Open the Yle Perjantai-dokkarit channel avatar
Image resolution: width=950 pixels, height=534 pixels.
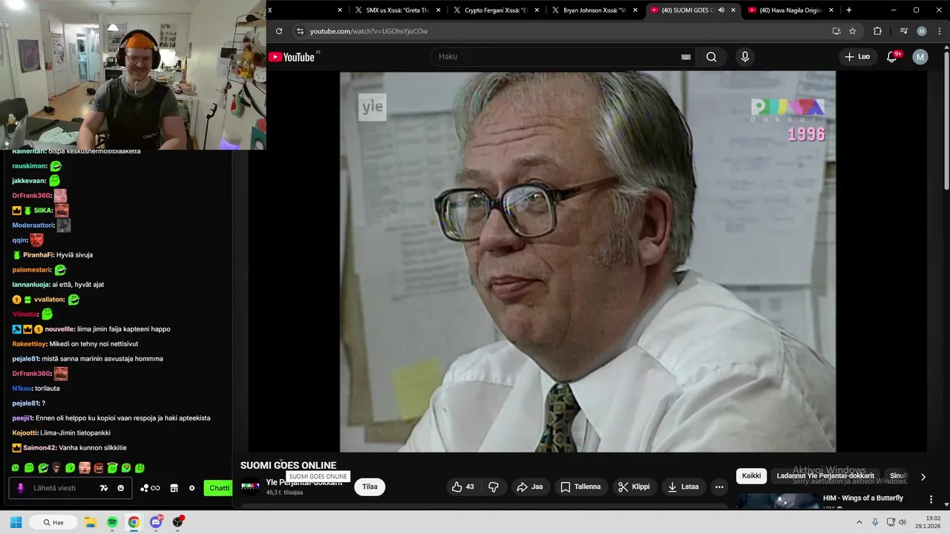[x=251, y=487]
